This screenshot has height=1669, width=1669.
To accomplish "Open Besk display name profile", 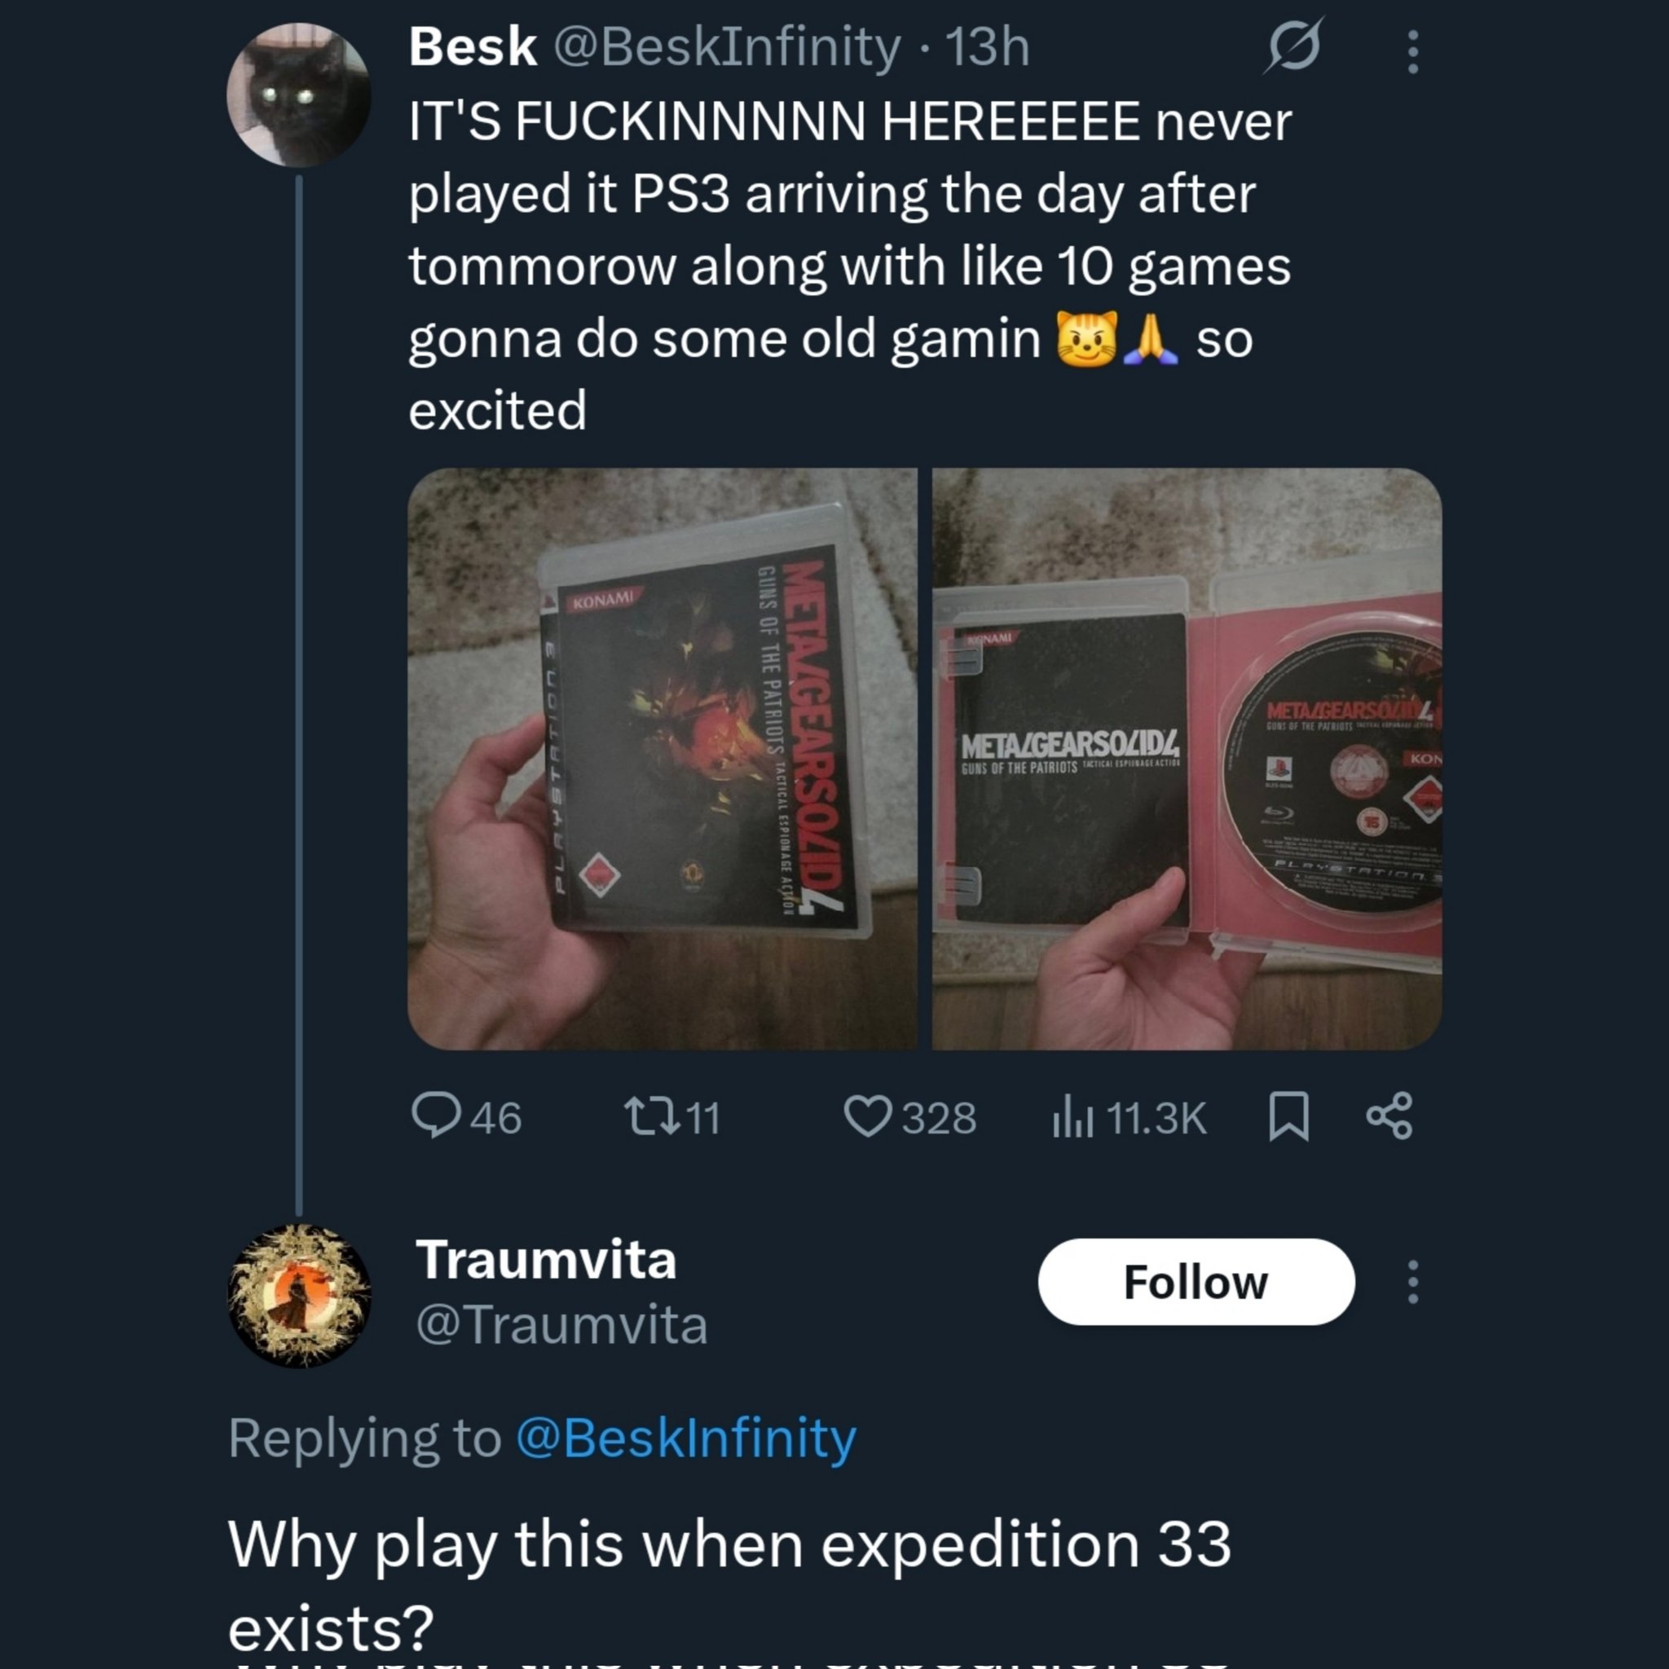I will click(473, 46).
